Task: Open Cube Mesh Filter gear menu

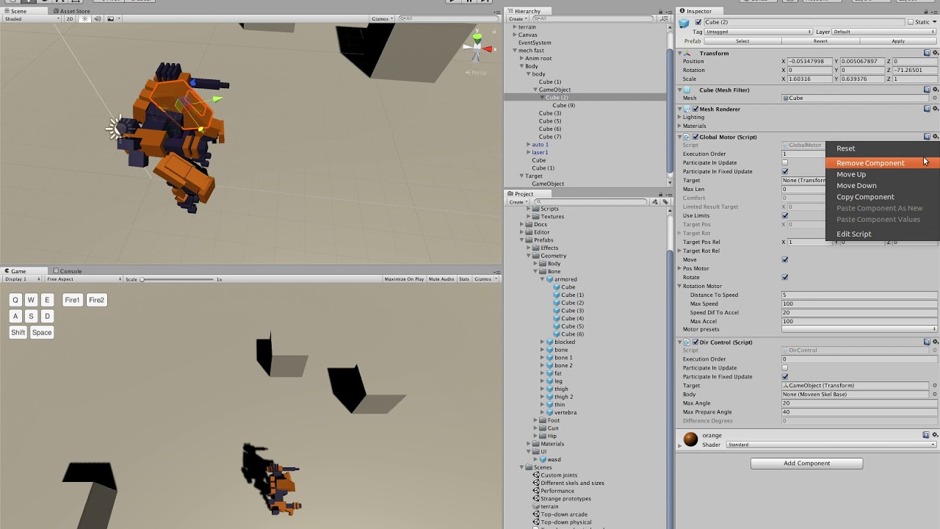Action: [x=936, y=90]
